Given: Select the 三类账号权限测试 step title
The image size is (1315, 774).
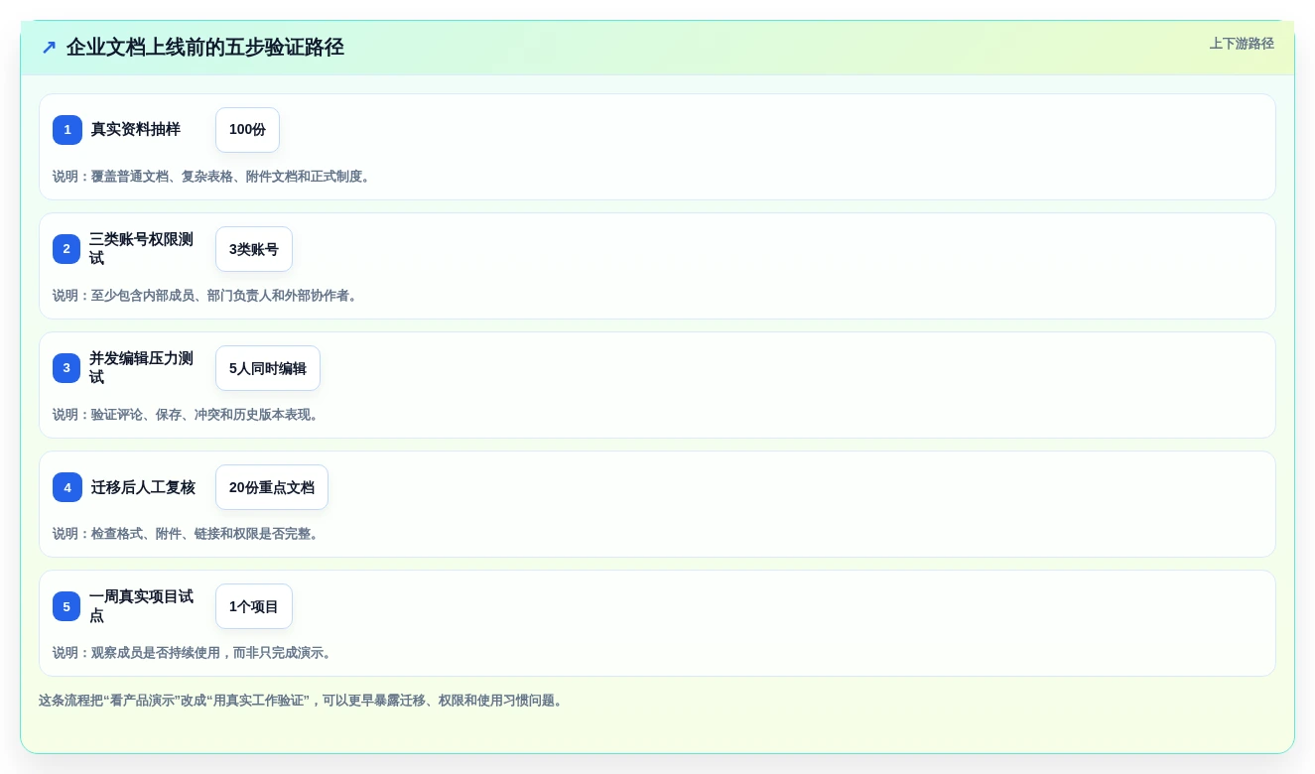Looking at the screenshot, I should pos(142,249).
